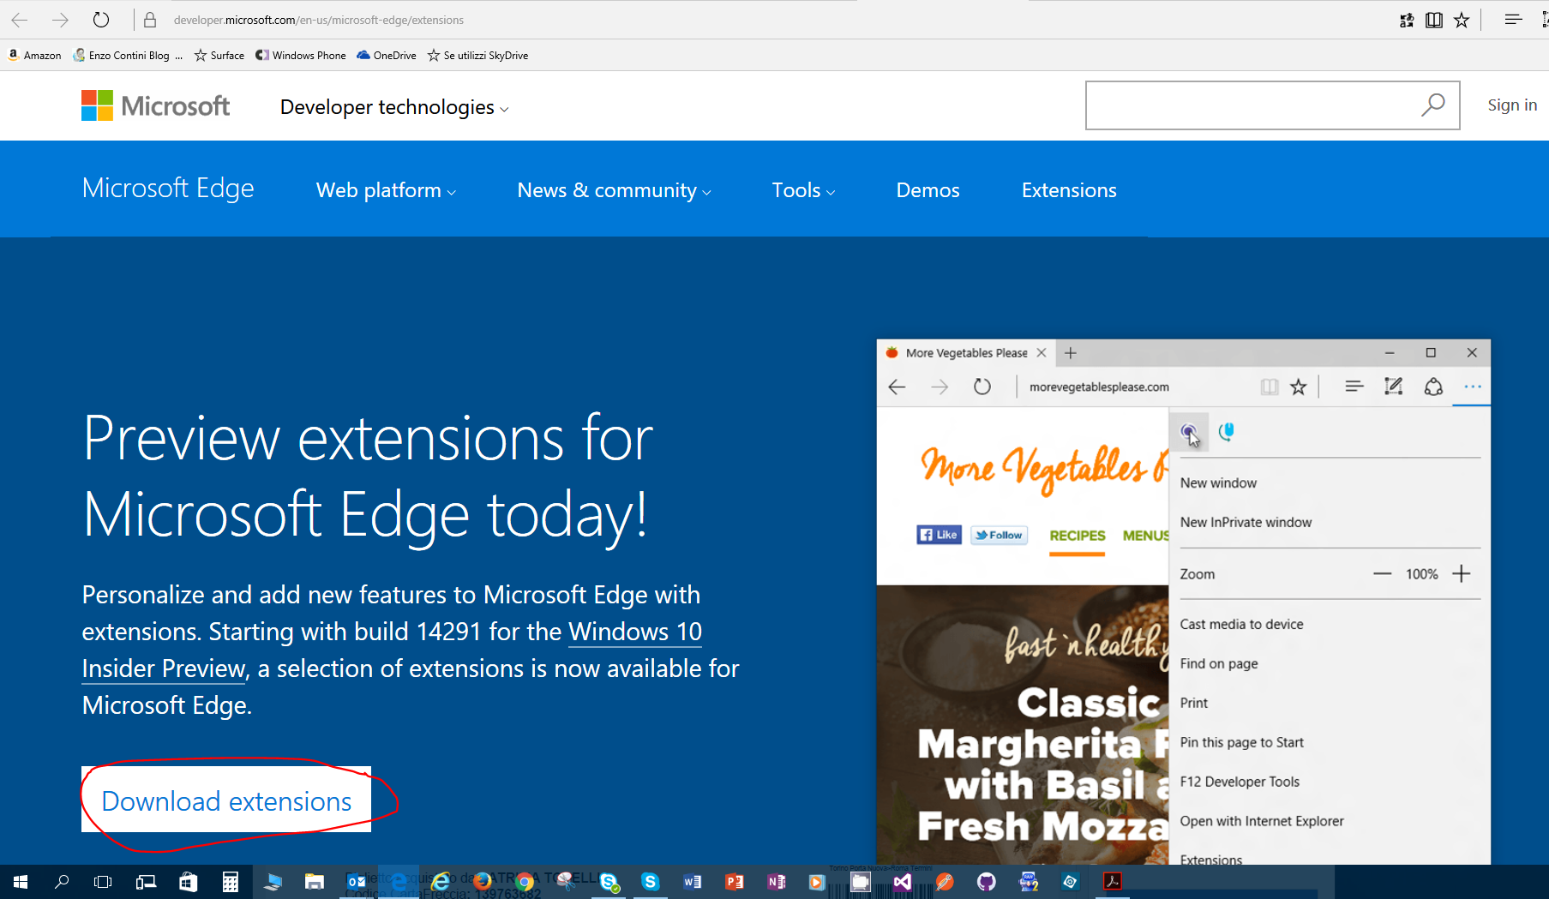Open Firefox from the taskbar
Screen dimensions: 1549x899
(483, 882)
